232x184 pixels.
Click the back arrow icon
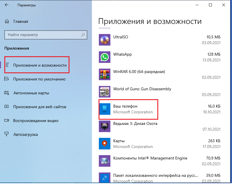(7, 5)
